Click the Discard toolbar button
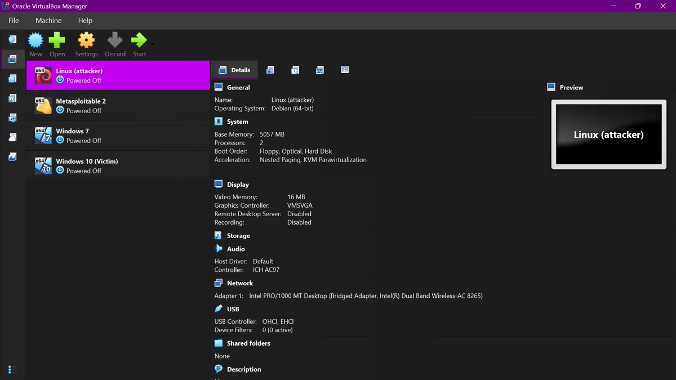The height and width of the screenshot is (380, 676). (115, 44)
